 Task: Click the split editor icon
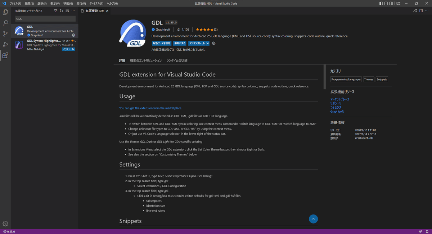(x=421, y=11)
